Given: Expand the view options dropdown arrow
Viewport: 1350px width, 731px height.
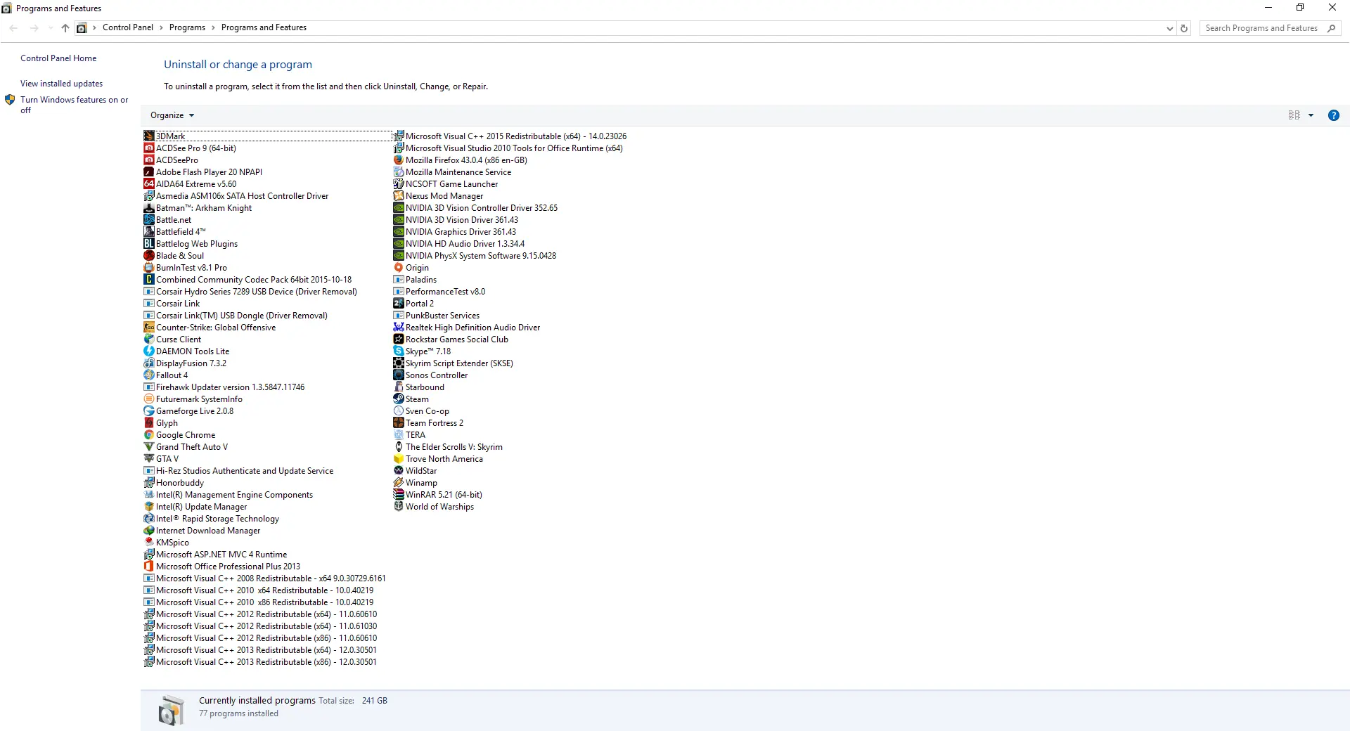Looking at the screenshot, I should [x=1311, y=115].
